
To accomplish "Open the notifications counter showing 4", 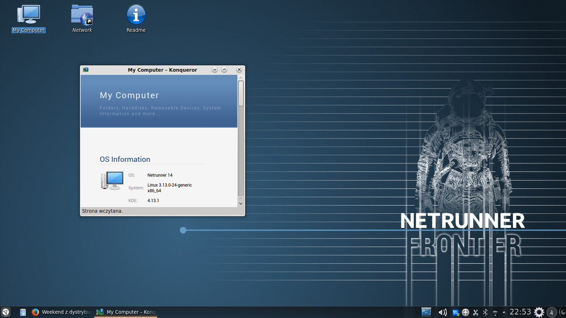I will click(551, 313).
